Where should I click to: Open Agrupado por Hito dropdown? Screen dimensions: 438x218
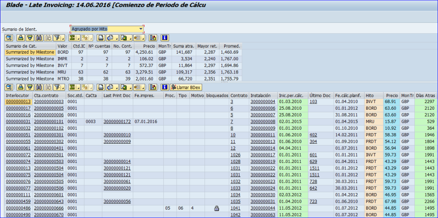tap(141, 29)
